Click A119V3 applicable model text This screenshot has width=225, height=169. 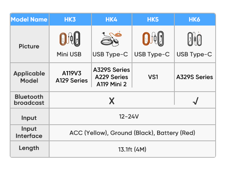tap(70, 74)
